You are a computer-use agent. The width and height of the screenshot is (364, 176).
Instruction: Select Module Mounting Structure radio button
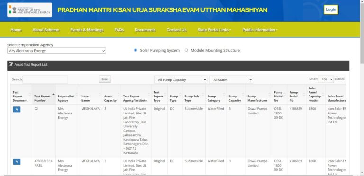click(186, 50)
